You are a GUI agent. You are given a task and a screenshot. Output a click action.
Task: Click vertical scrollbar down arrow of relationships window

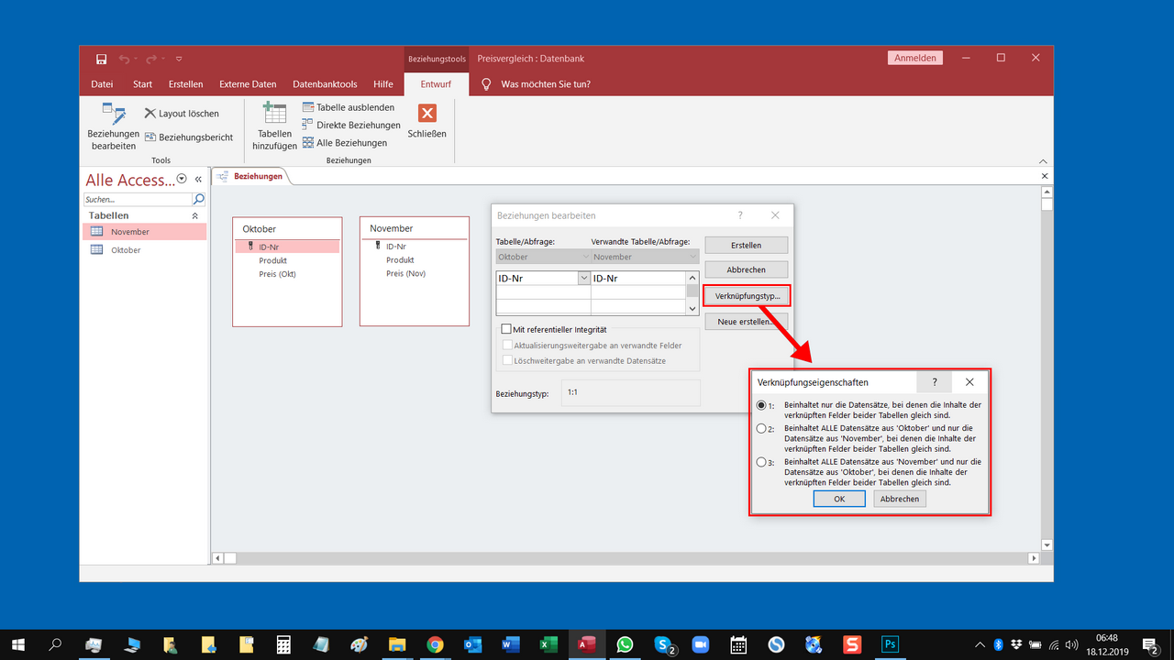coord(1047,544)
